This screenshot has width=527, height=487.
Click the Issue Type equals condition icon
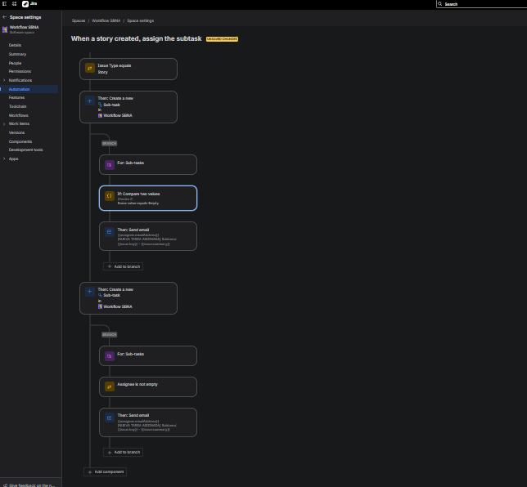pos(90,68)
